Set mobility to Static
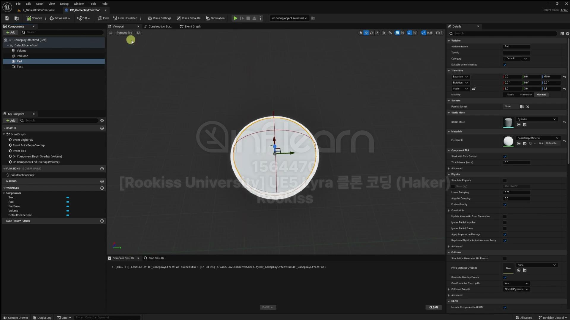This screenshot has width=570, height=320. 510,95
